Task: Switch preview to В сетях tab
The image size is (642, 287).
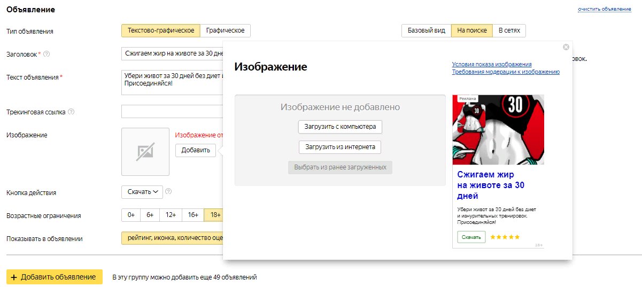Action: tap(509, 30)
